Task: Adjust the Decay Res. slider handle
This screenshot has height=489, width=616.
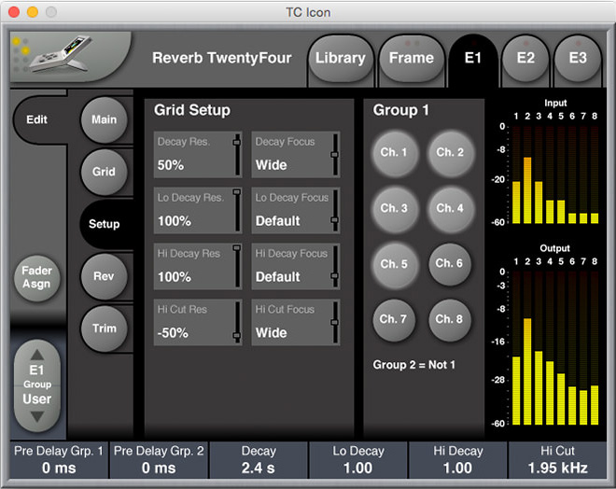Action: (237, 142)
